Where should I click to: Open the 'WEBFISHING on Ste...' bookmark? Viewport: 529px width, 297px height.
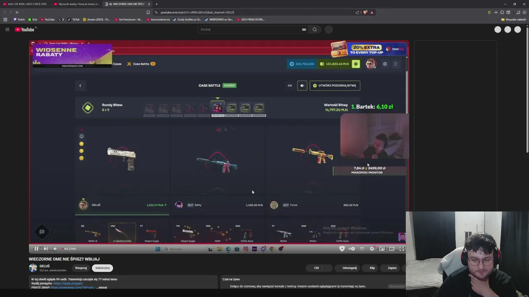(219, 19)
